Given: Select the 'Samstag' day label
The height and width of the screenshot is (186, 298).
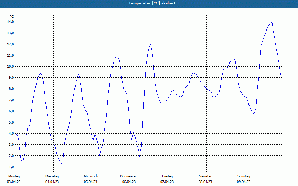Looking at the screenshot, I should coord(206,176).
